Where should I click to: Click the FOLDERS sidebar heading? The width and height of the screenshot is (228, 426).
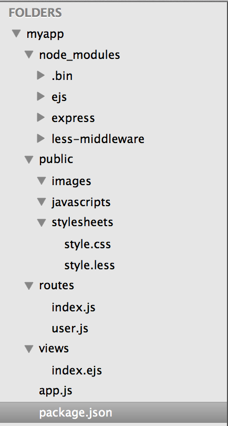tap(35, 13)
